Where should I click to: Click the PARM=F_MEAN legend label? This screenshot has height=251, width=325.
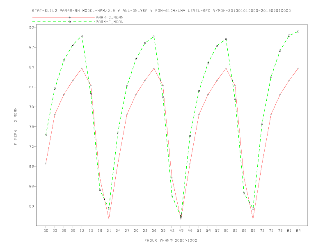point(110,22)
